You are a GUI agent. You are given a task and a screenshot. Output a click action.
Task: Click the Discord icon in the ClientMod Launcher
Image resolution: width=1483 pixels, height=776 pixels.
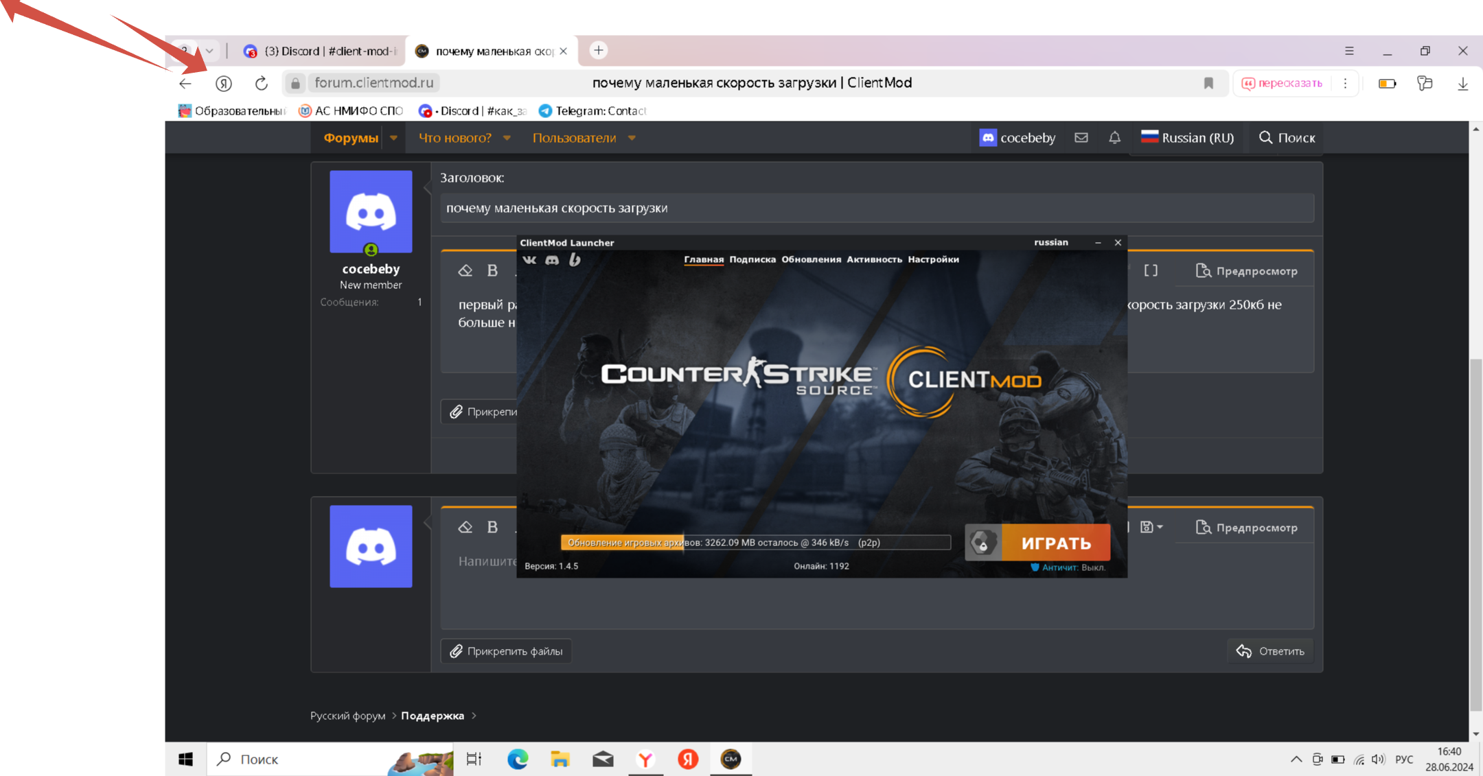(552, 259)
